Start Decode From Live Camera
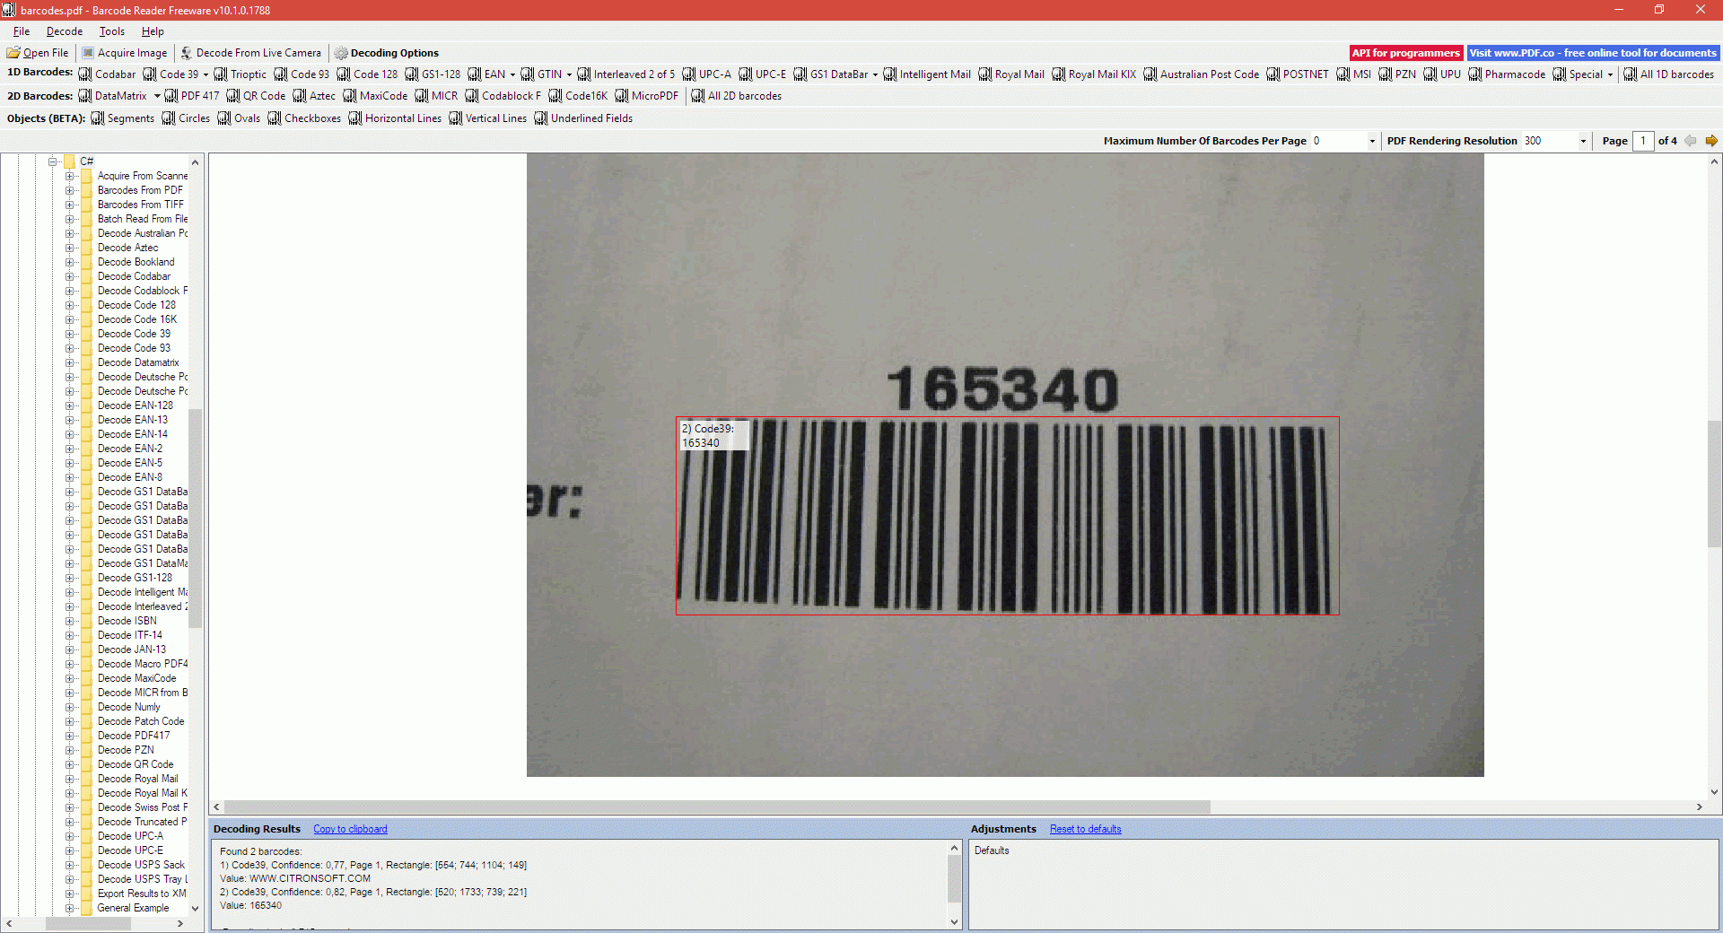 point(251,52)
